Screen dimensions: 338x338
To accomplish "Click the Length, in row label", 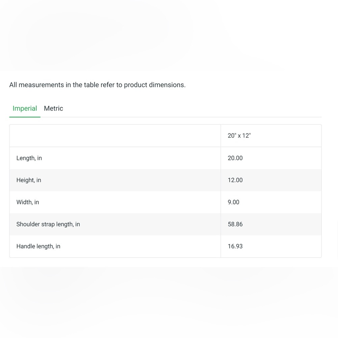I will (29, 158).
